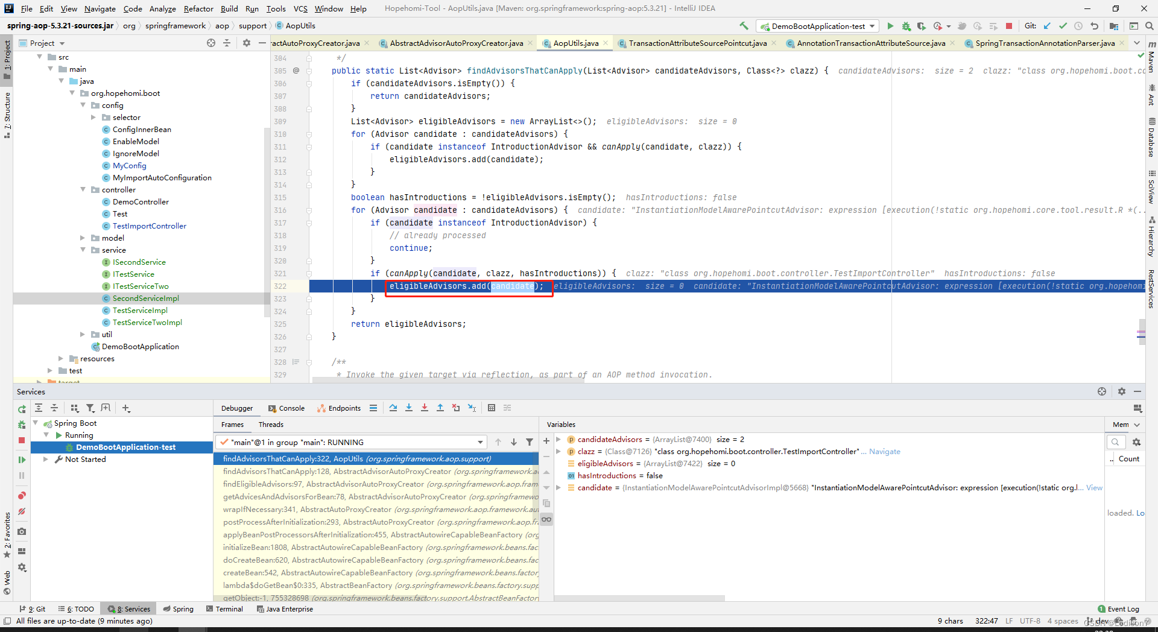1158x632 pixels.
Task: Toggle Services filter funnel icon
Action: pos(90,408)
